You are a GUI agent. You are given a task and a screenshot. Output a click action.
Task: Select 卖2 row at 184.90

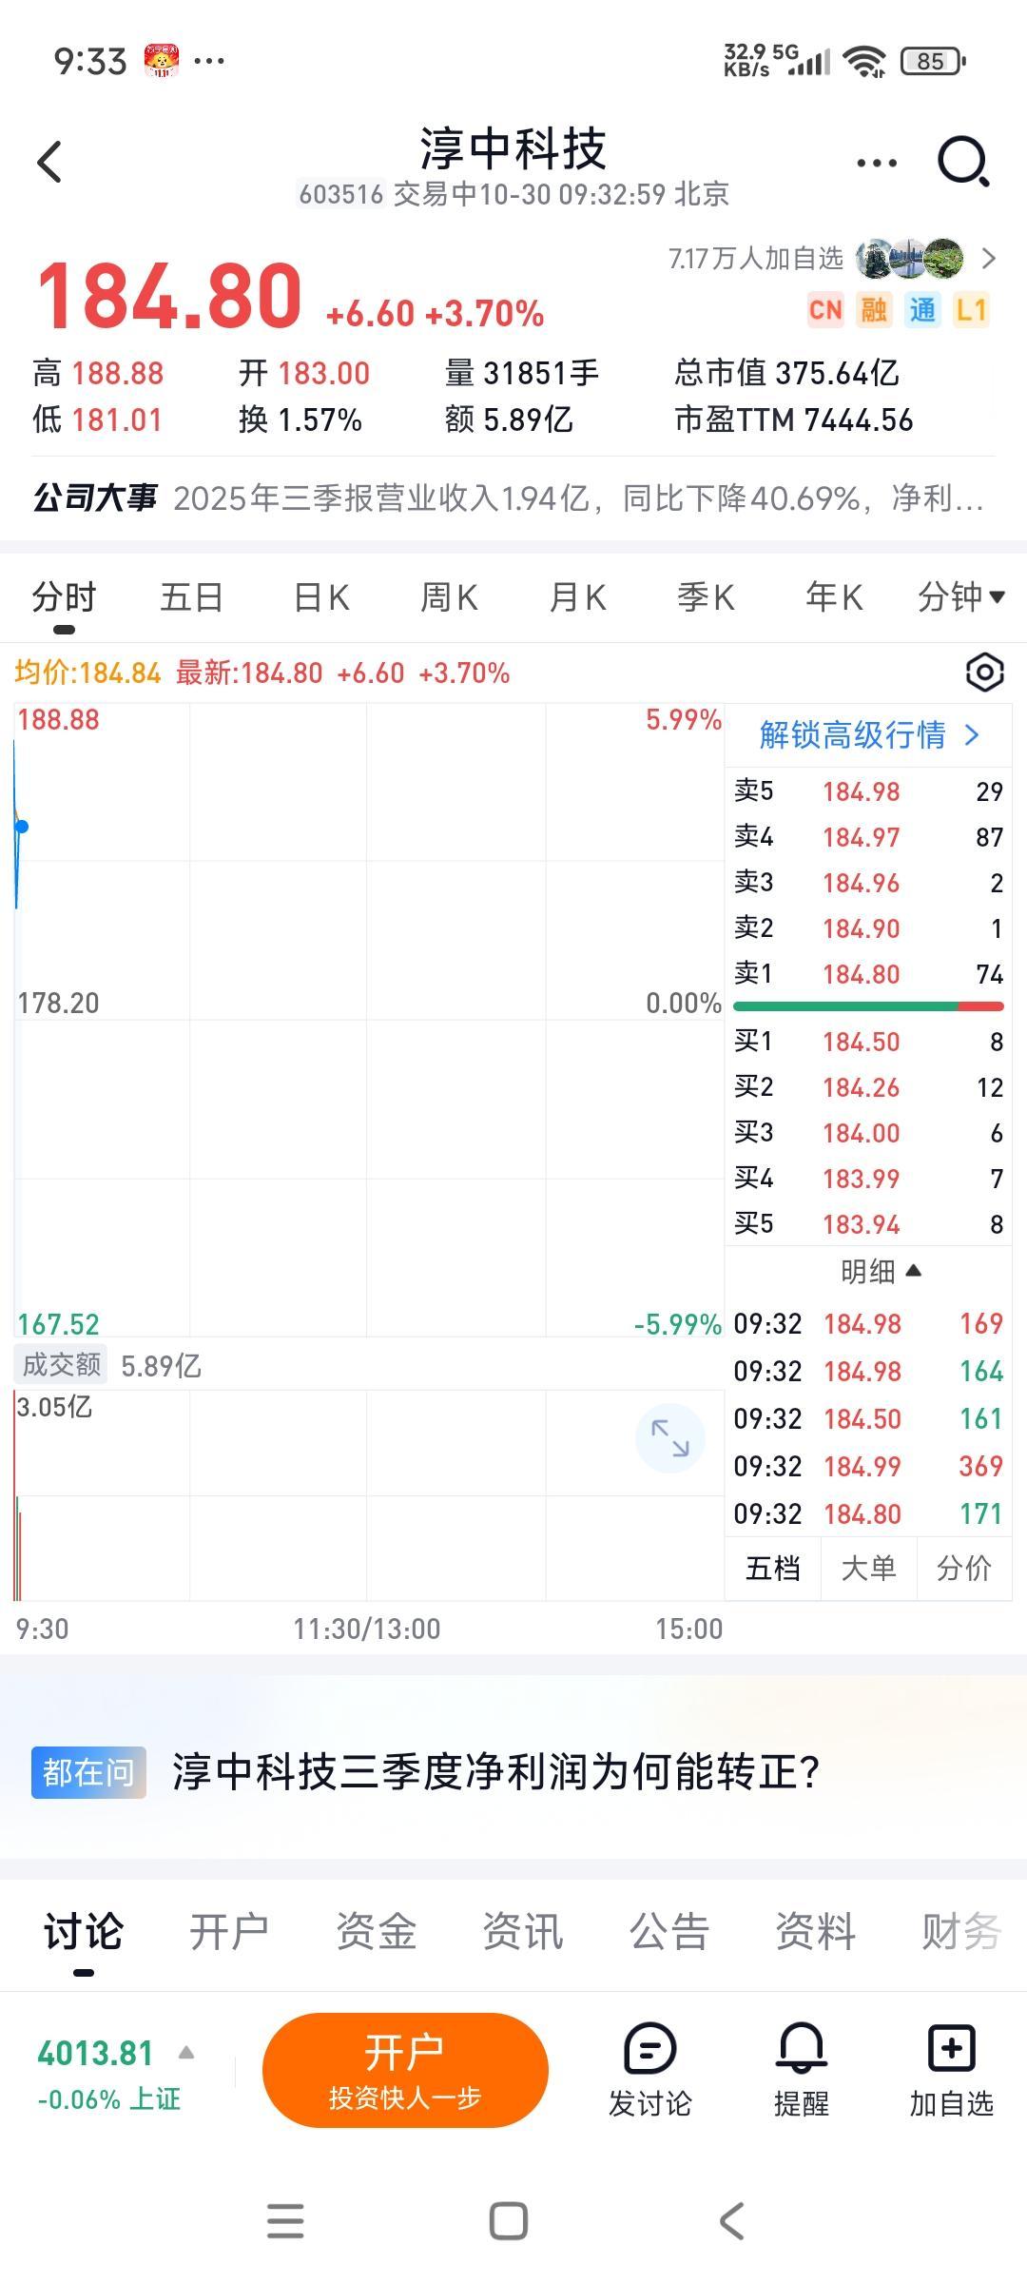click(868, 928)
